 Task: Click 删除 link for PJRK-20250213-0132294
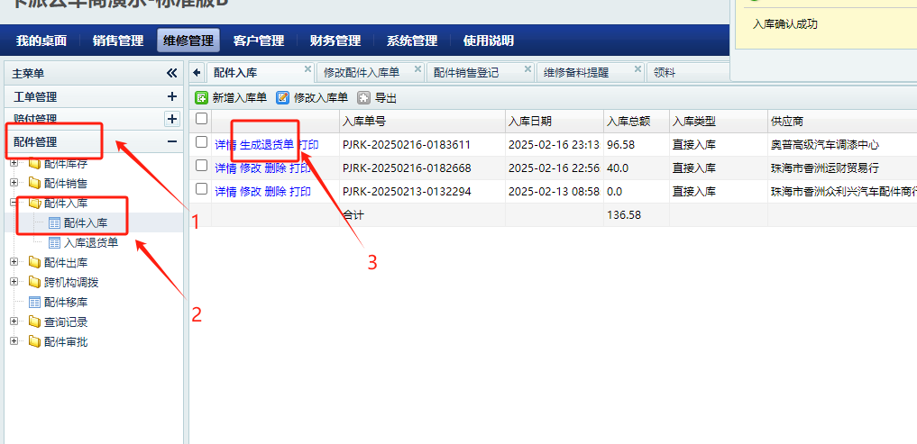pos(275,191)
